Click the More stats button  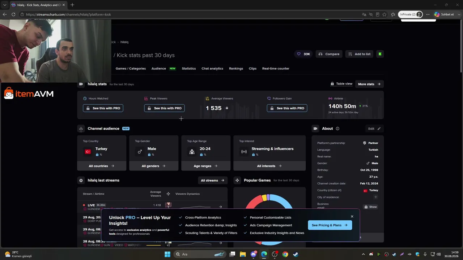369,84
